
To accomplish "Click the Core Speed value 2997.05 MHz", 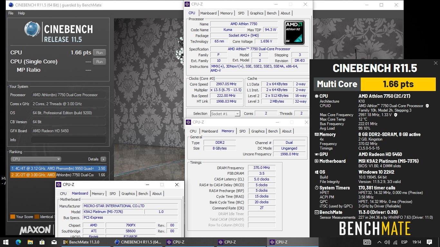I will click(x=226, y=84).
